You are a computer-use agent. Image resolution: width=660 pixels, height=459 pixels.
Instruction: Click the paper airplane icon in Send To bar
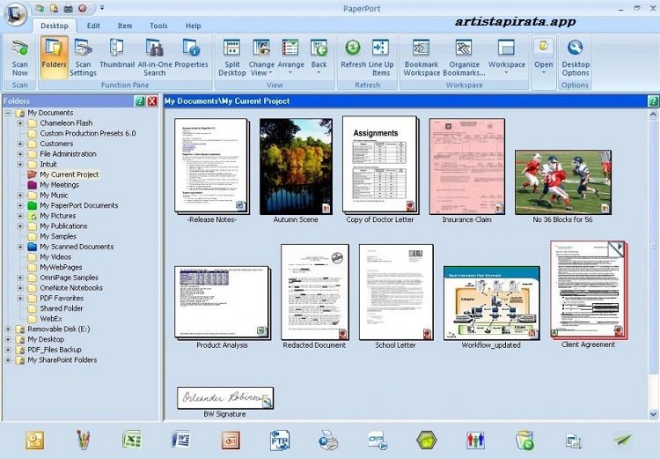point(622,440)
